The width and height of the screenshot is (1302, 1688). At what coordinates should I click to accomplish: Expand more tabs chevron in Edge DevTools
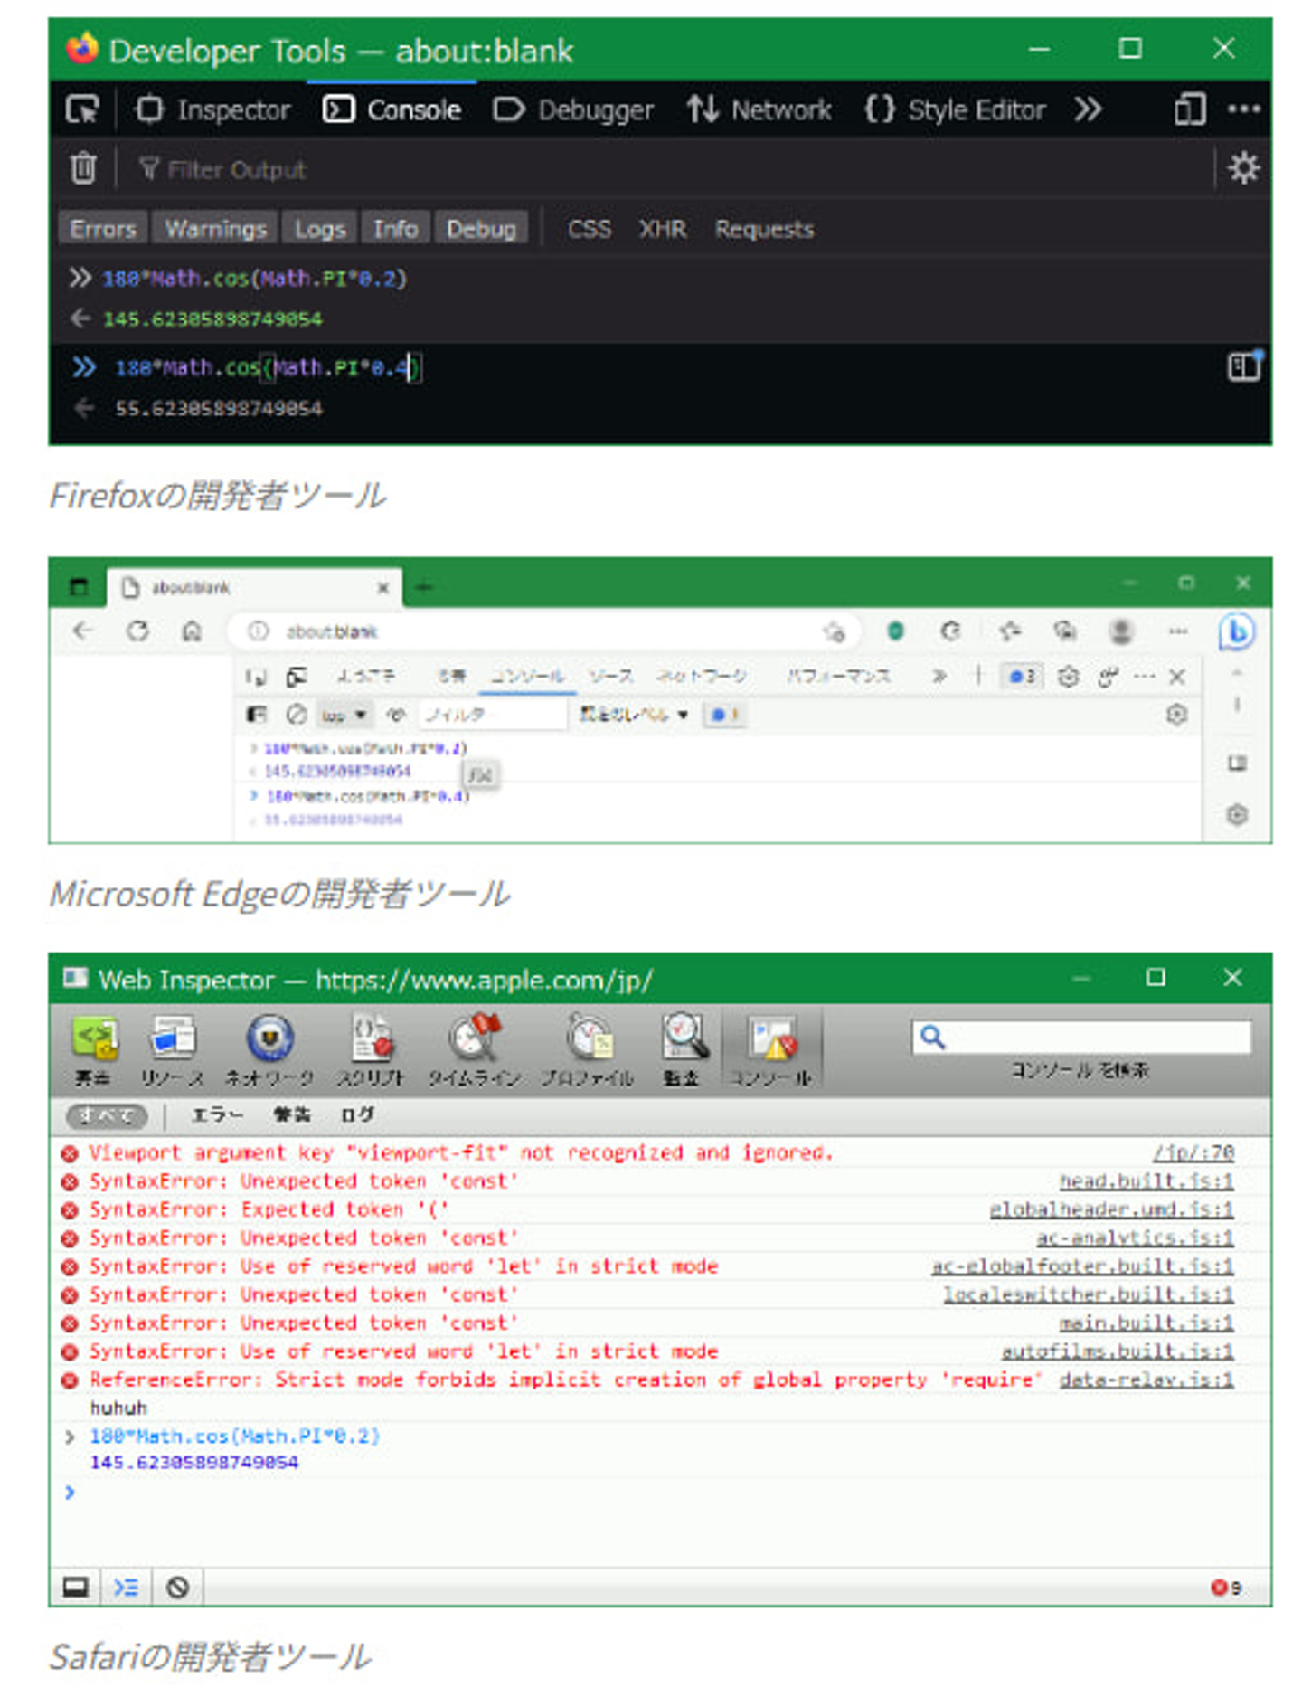click(939, 676)
